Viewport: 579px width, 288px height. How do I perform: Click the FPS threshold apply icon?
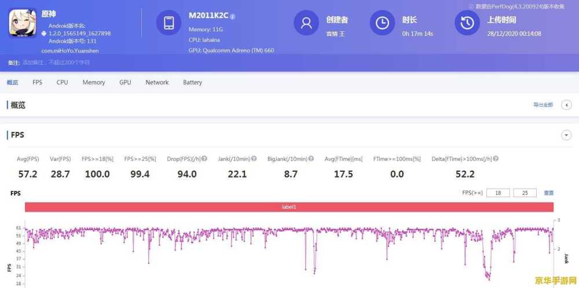point(548,193)
